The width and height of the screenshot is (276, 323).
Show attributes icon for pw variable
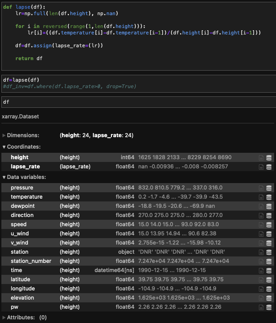261,307
